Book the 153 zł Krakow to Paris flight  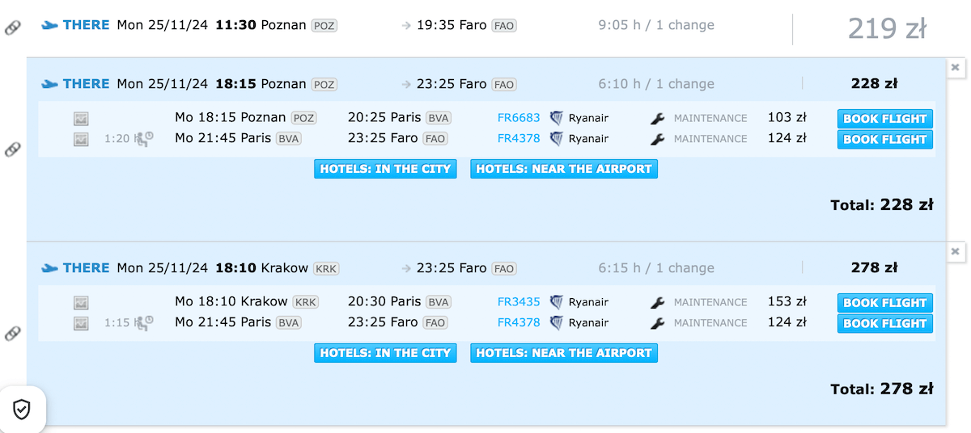coord(884,303)
